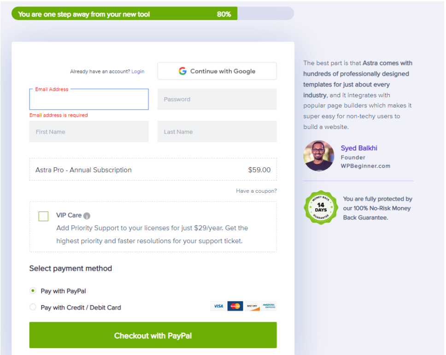Select the Discover card icon
The width and height of the screenshot is (446, 355).
(x=252, y=306)
